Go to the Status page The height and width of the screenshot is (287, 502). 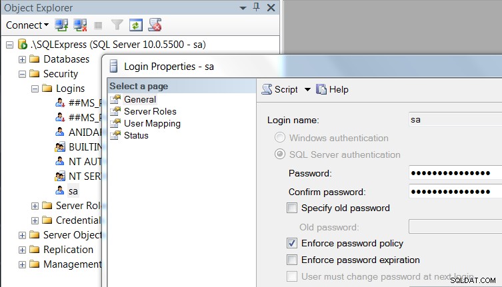click(136, 135)
